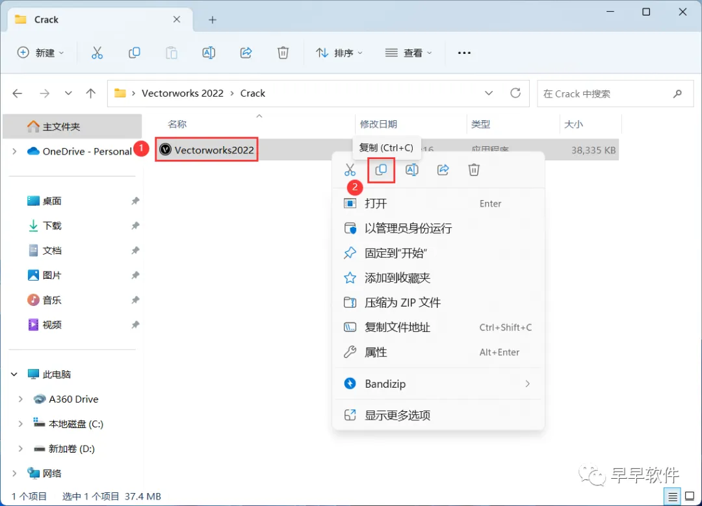Expand the 新加卷 (D:) node

[21, 448]
